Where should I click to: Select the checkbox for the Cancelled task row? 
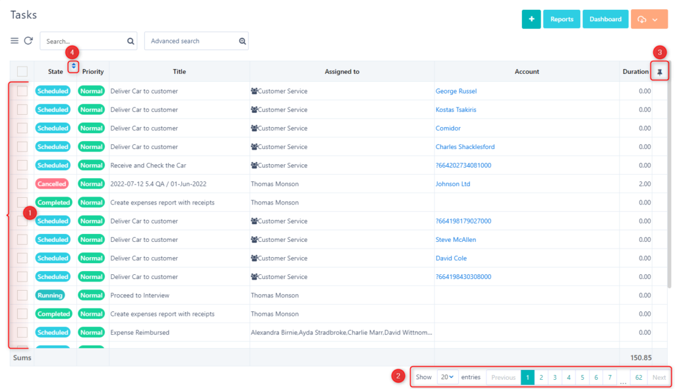22,184
